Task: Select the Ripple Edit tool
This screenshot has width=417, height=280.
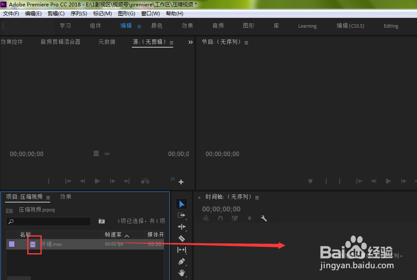Action: pos(182,227)
